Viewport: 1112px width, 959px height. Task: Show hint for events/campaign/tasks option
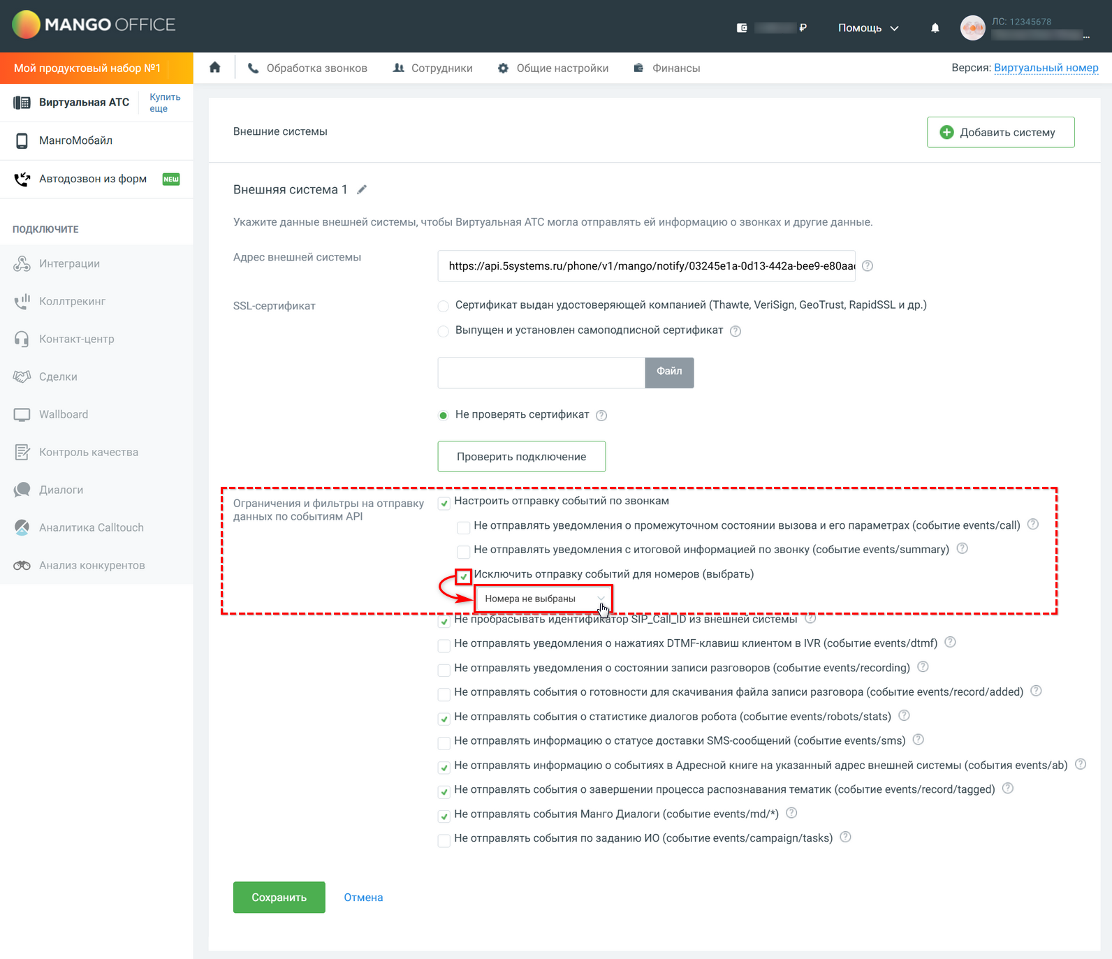pyautogui.click(x=845, y=837)
